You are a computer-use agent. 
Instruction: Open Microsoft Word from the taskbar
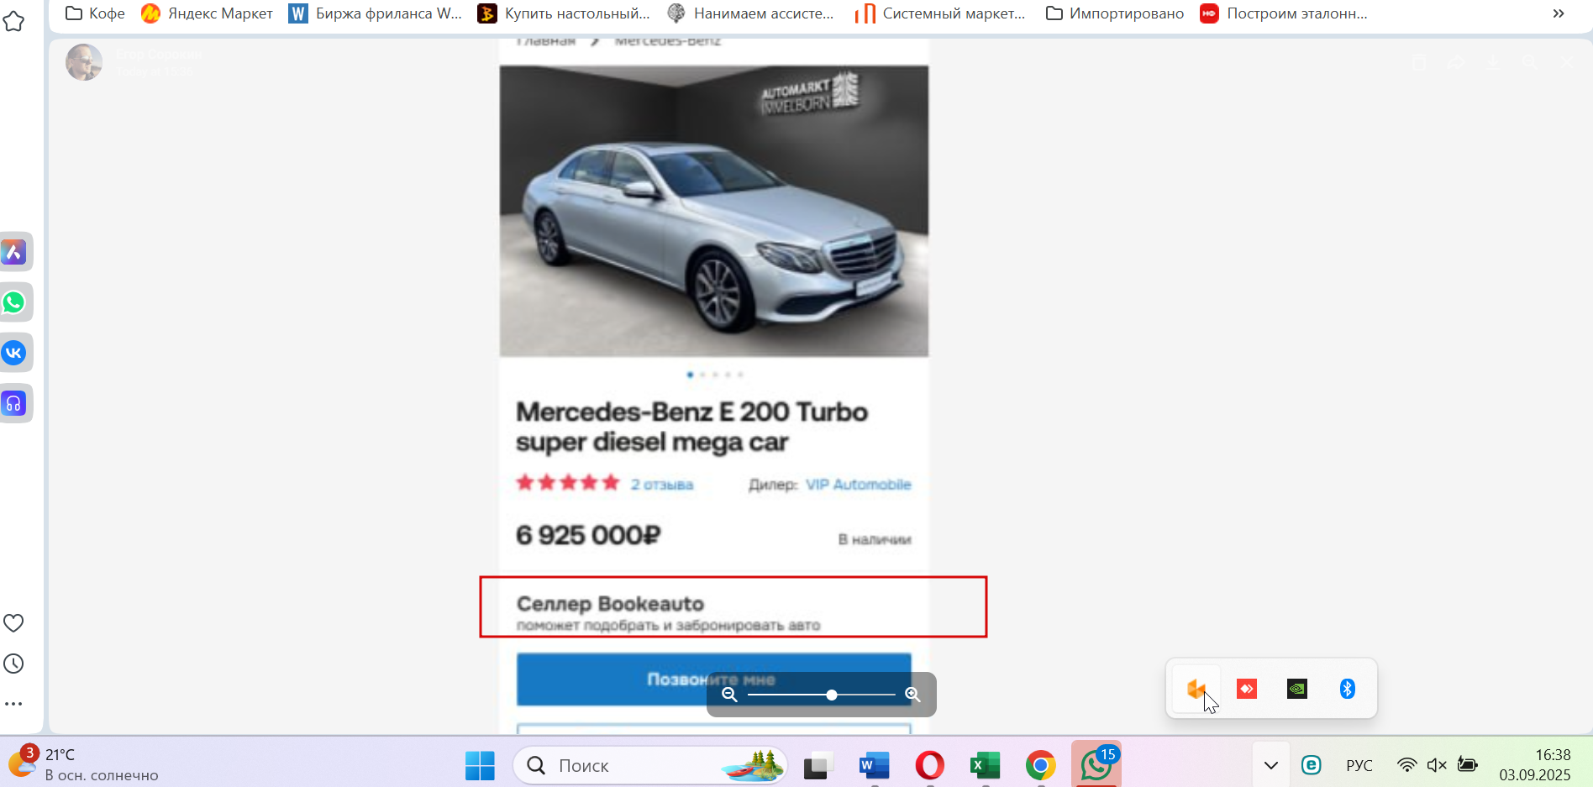(874, 765)
